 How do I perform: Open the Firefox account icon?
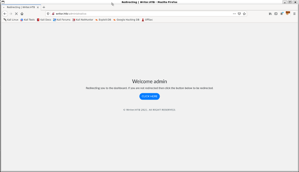tap(282, 13)
